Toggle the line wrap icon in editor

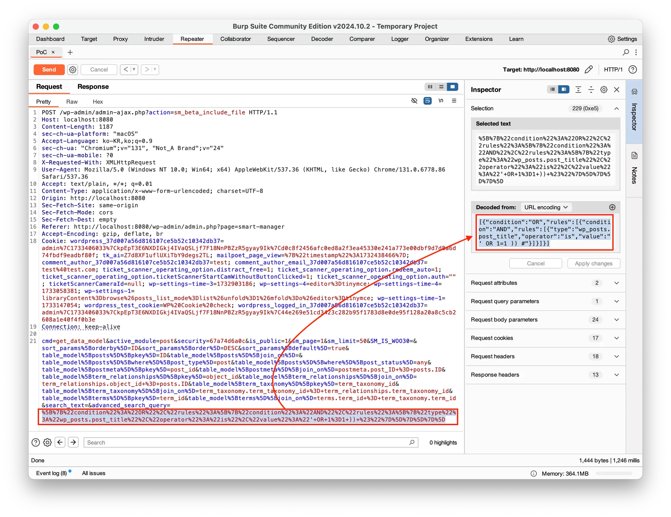427,101
